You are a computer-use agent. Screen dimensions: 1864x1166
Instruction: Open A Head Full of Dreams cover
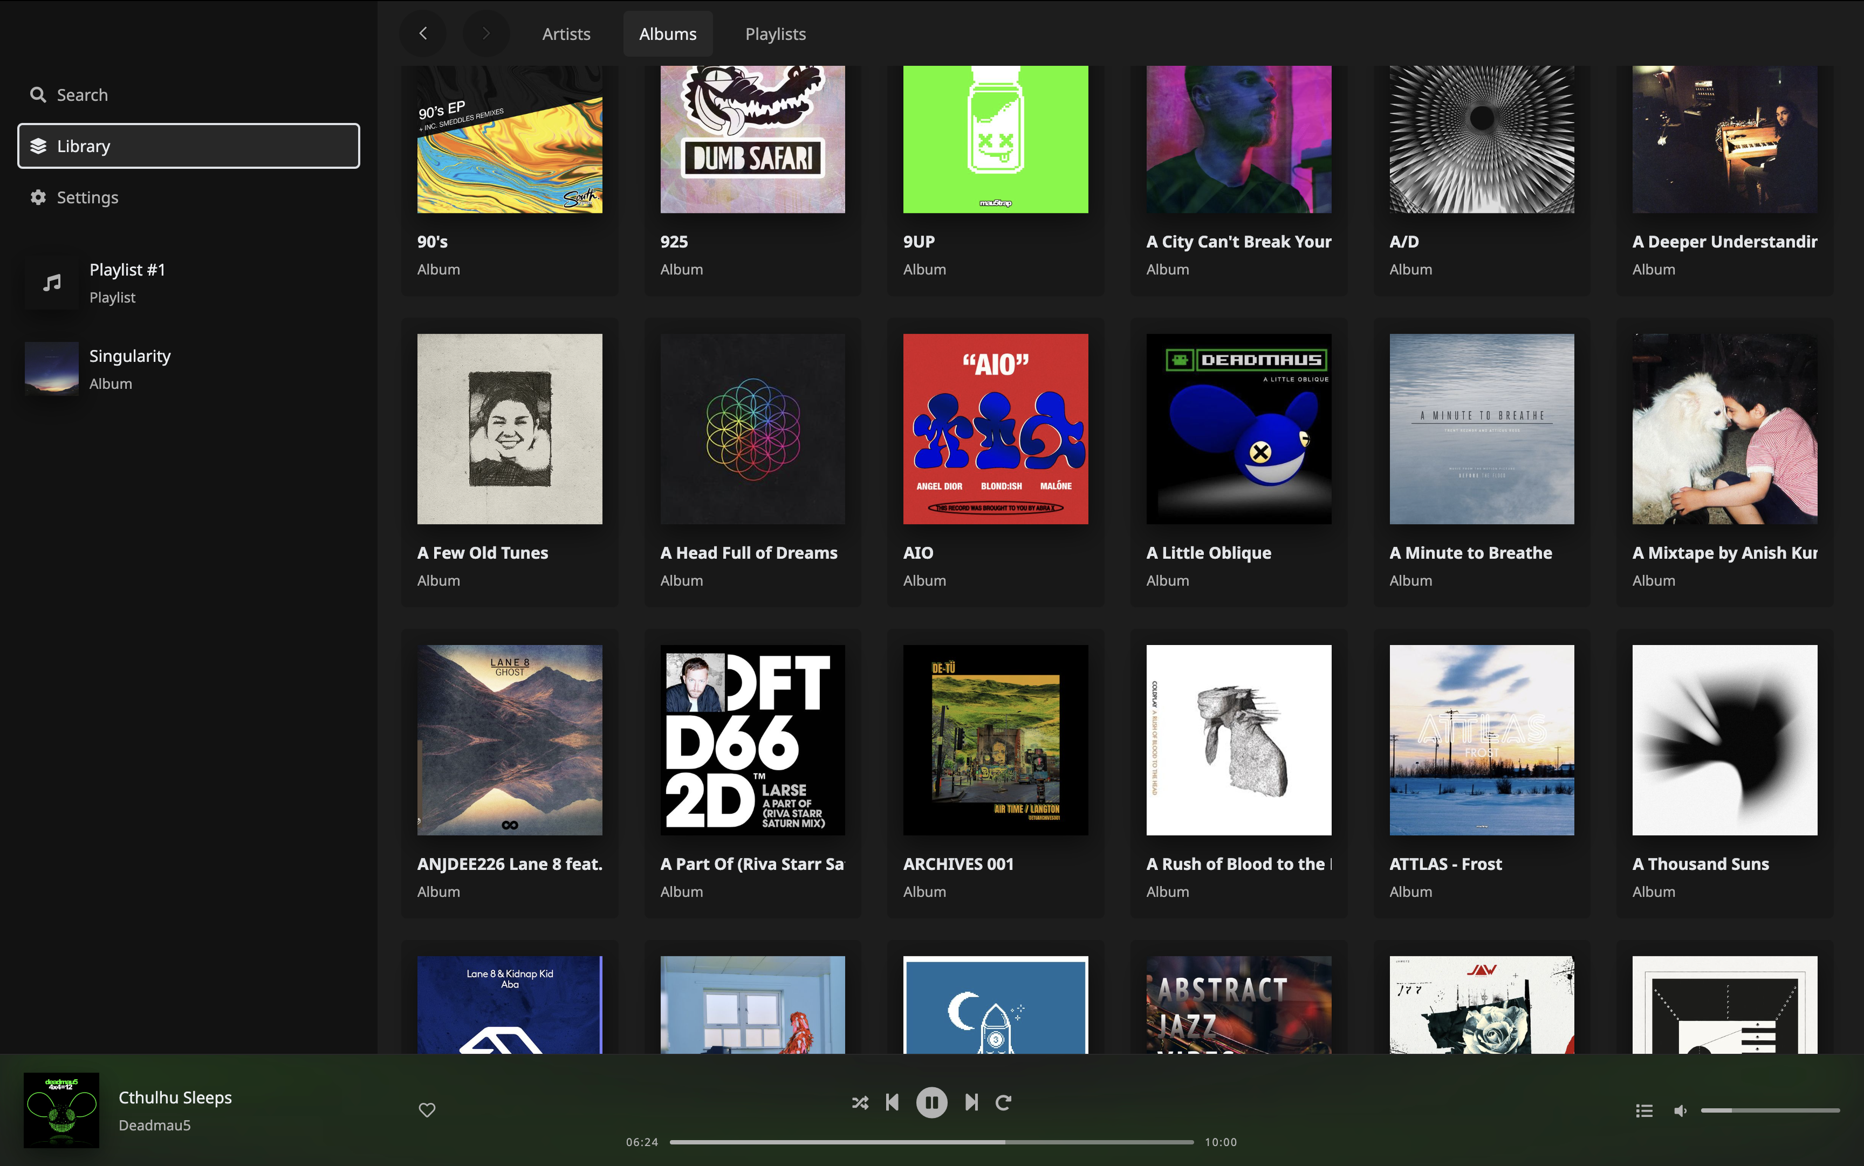click(753, 429)
